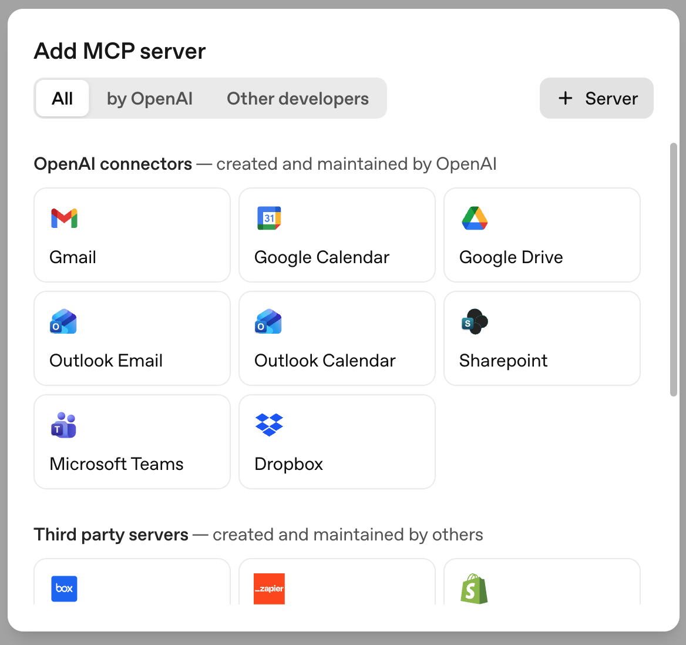This screenshot has width=686, height=645.
Task: Click the Google Calendar icon
Action: coord(269,218)
